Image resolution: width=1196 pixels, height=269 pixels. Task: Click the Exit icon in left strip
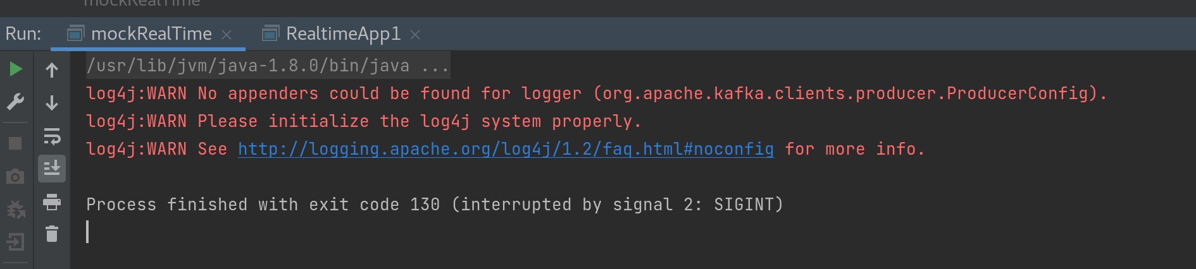click(16, 242)
